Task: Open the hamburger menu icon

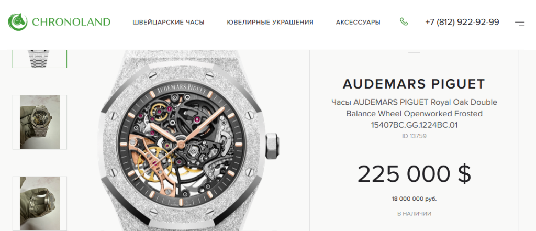Action: coord(520,22)
